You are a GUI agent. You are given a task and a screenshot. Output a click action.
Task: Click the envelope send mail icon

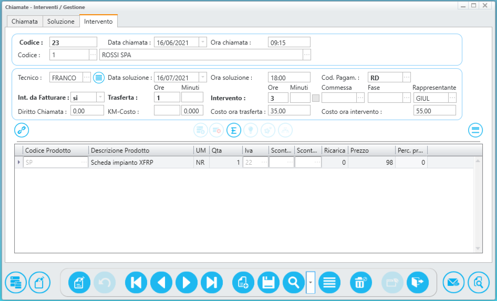pyautogui.click(x=453, y=282)
